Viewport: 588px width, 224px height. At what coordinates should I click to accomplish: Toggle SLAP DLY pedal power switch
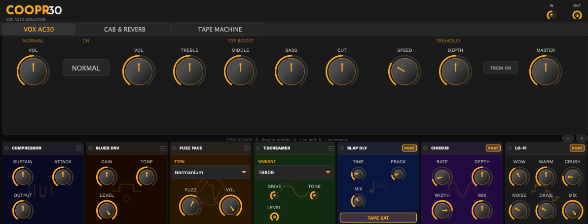pyautogui.click(x=342, y=148)
